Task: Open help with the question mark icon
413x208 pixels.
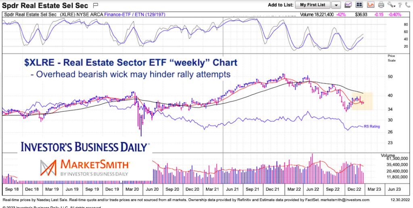Action: tap(400, 5)
